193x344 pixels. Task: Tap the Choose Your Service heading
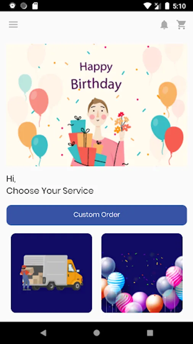tap(50, 191)
